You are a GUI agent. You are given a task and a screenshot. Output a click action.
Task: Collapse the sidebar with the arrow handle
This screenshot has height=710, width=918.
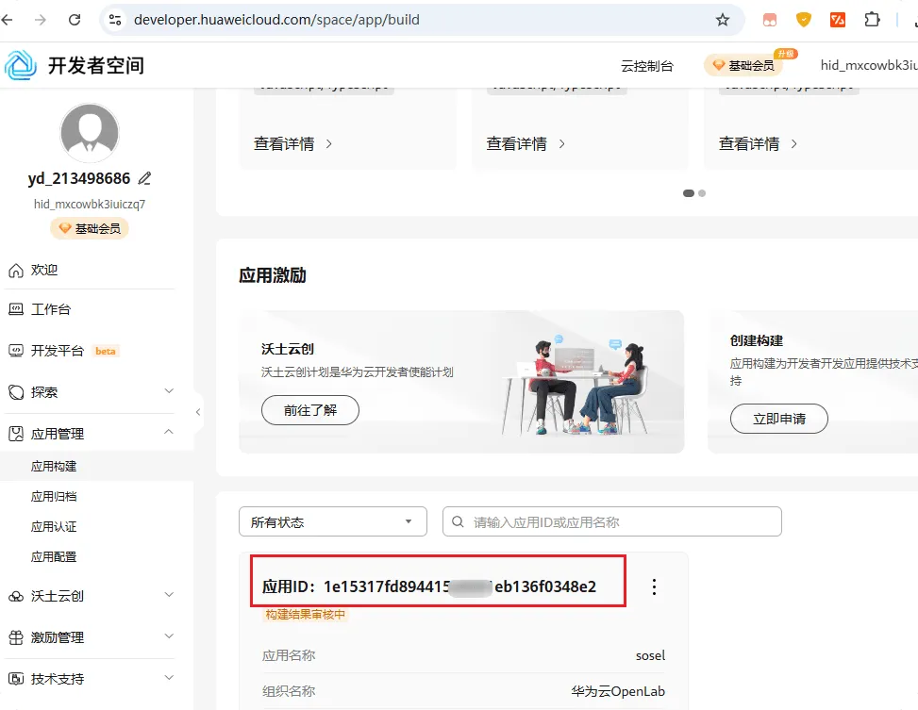[x=198, y=412]
